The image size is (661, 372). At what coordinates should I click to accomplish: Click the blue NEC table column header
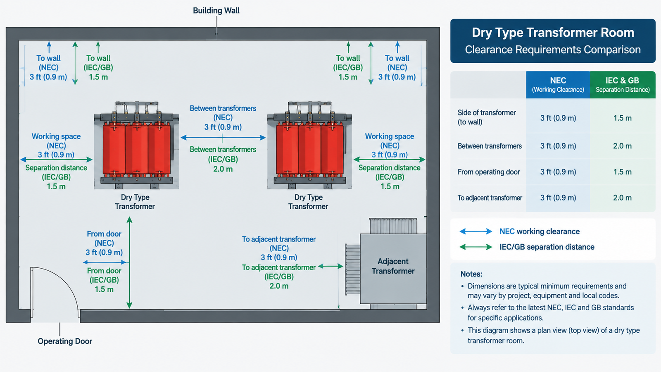click(x=558, y=85)
